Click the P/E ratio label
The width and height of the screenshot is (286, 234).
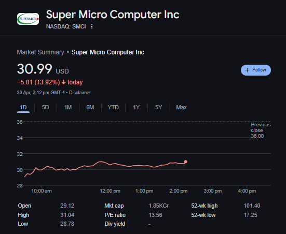(x=115, y=215)
